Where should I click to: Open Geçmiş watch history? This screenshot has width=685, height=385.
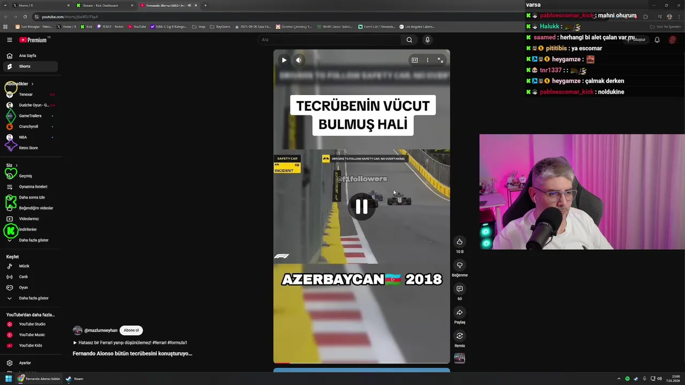point(31,176)
